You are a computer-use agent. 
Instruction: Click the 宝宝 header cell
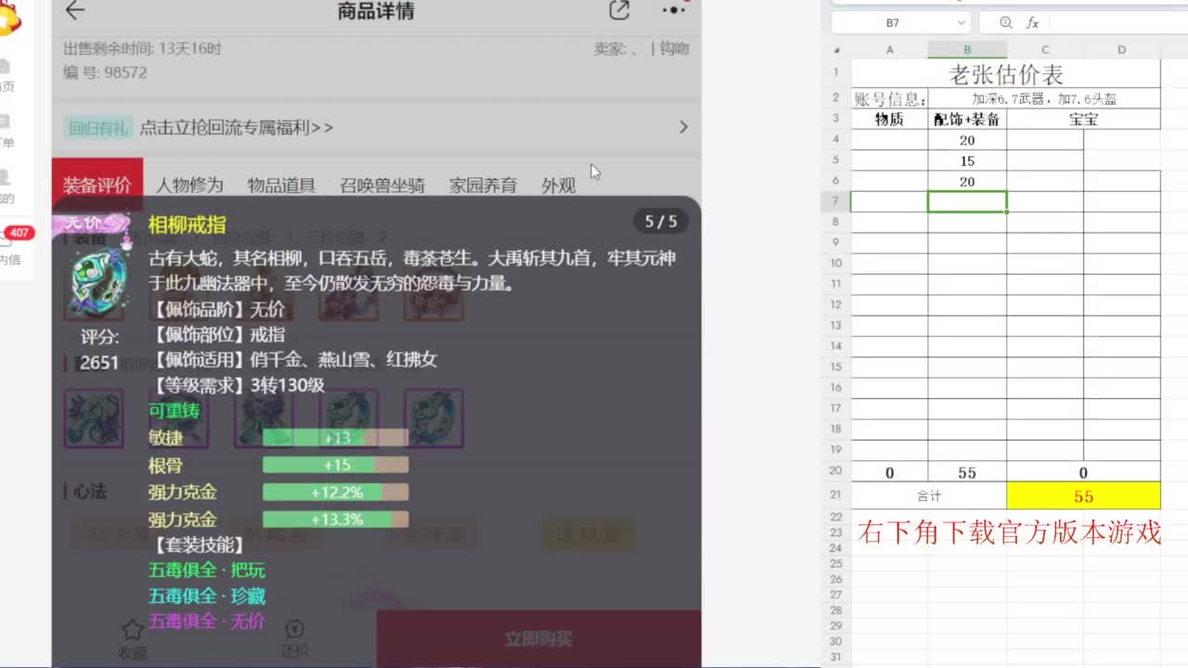pyautogui.click(x=1083, y=119)
